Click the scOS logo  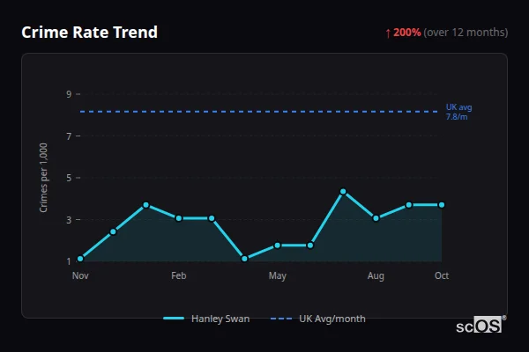pos(481,326)
